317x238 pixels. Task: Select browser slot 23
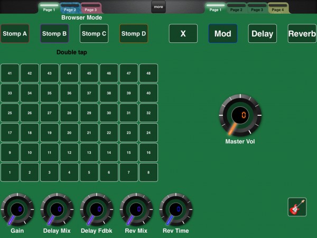pos(129,133)
